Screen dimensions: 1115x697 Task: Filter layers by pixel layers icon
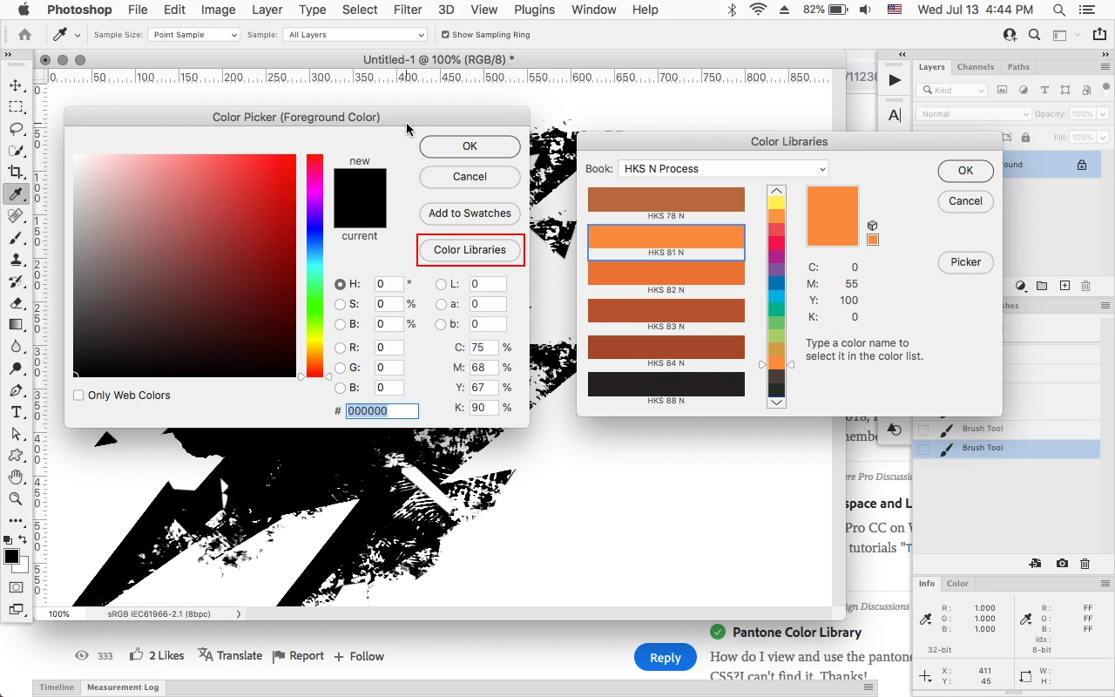(1002, 90)
